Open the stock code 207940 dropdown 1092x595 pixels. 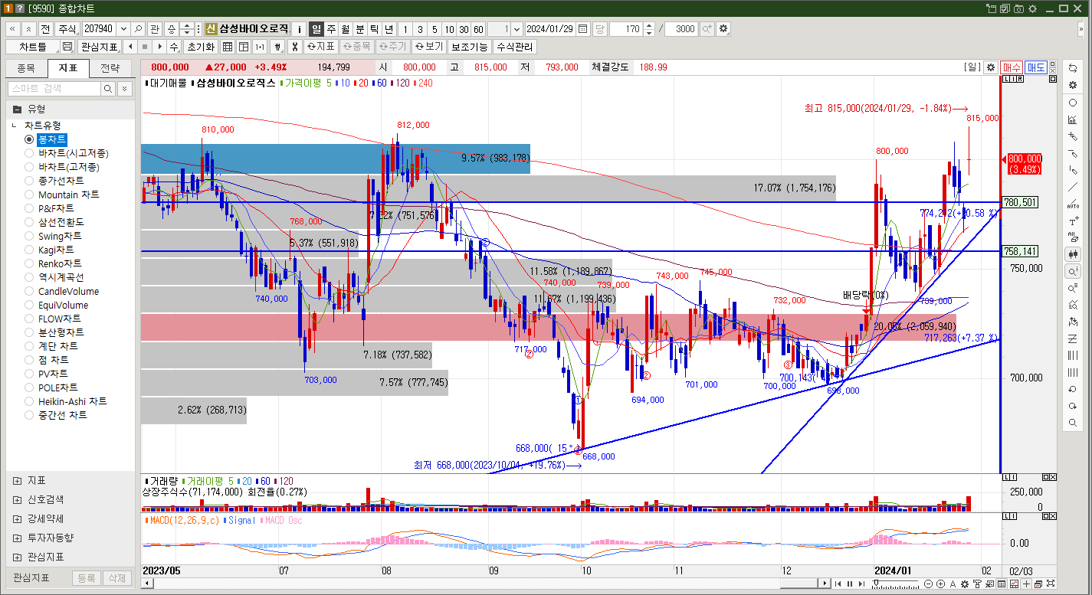(122, 29)
